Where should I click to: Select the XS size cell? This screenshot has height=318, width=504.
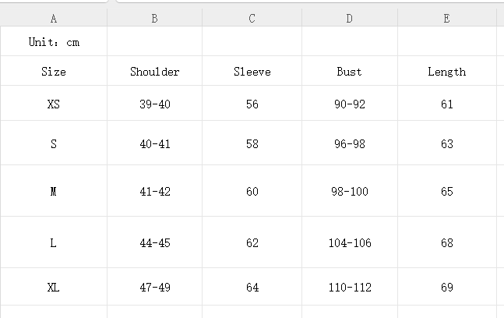click(54, 104)
